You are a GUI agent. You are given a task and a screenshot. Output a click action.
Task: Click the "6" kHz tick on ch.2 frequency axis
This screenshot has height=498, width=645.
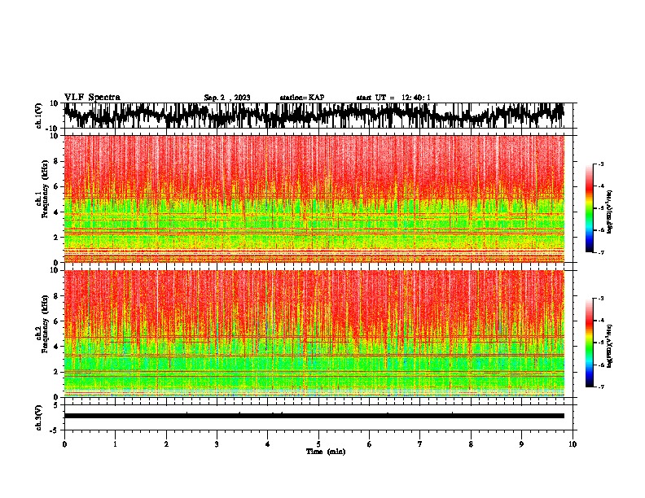point(57,321)
